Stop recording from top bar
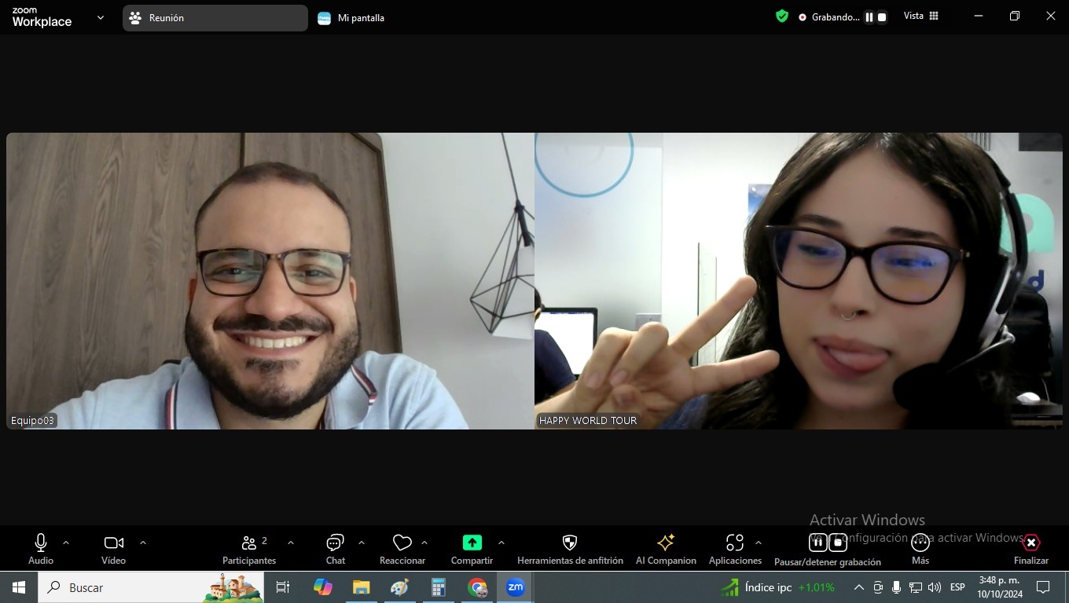 [x=882, y=17]
